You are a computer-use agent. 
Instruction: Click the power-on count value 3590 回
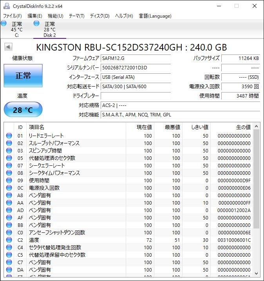241,87
